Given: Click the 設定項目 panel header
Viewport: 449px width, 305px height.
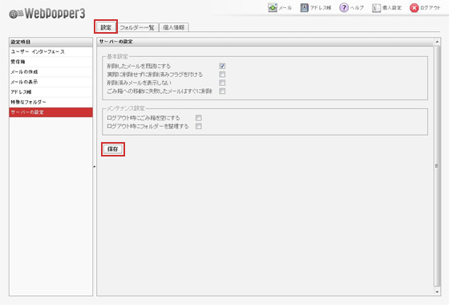Looking at the screenshot, I should click(51, 42).
